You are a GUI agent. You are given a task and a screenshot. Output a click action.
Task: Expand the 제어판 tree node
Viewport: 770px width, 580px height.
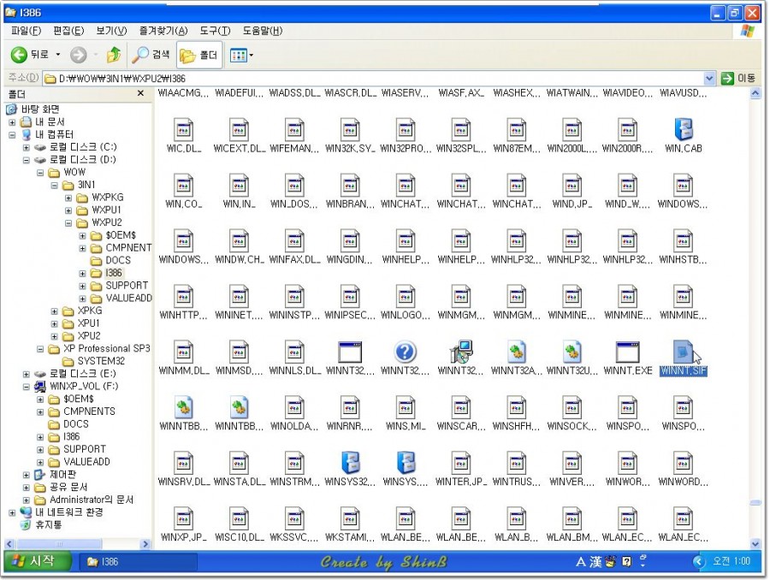[26, 475]
